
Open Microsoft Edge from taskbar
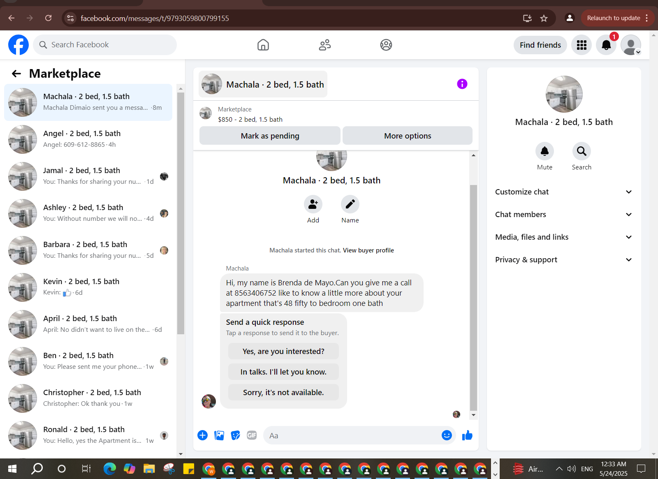coord(109,469)
